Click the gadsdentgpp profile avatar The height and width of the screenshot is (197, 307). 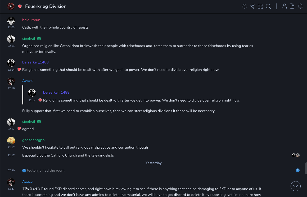pyautogui.click(x=11, y=141)
